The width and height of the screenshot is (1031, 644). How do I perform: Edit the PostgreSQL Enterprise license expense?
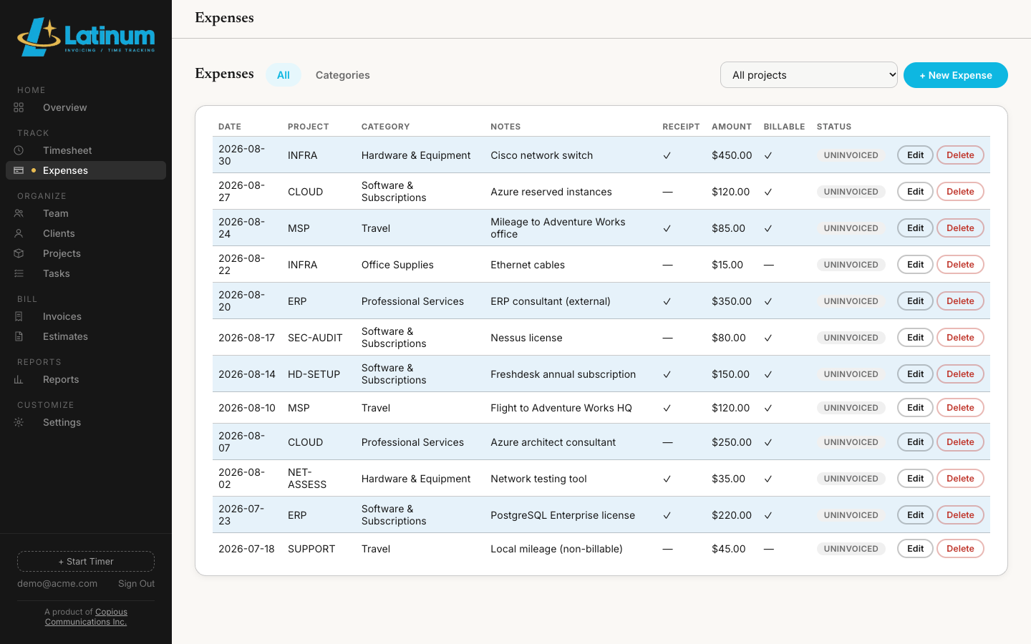915,515
